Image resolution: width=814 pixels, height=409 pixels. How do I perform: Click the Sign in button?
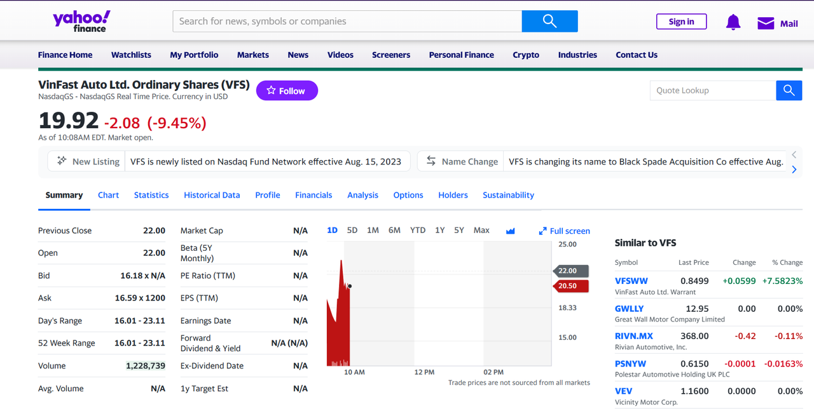[x=681, y=22]
